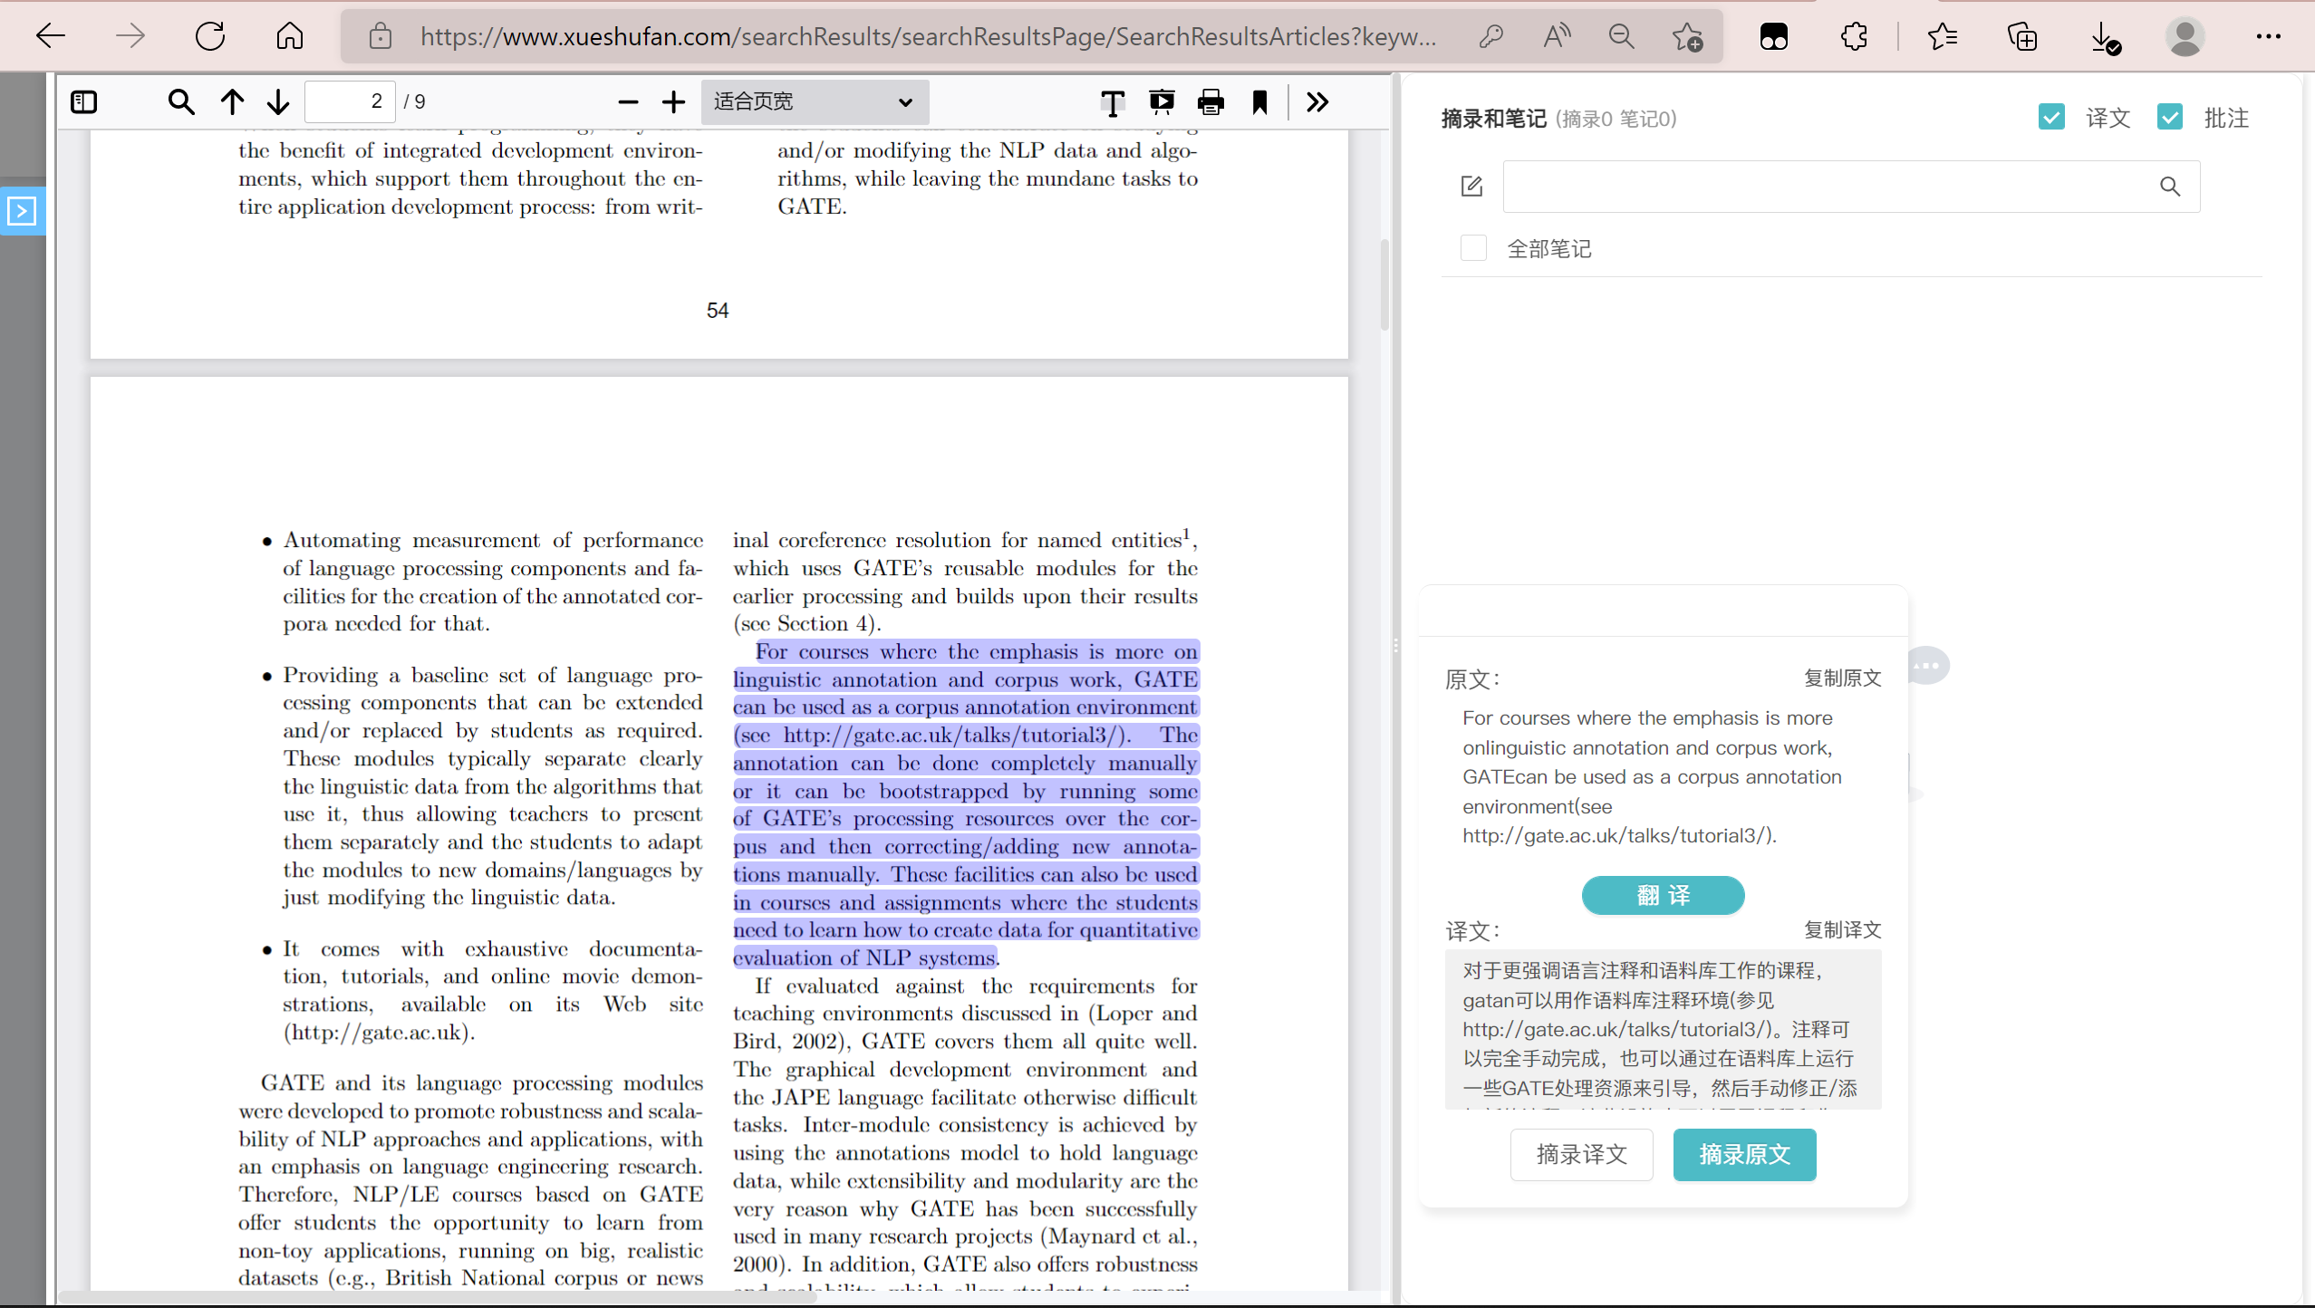This screenshot has height=1308, width=2315.
Task: Go back to the previous browser page
Action: 51,36
